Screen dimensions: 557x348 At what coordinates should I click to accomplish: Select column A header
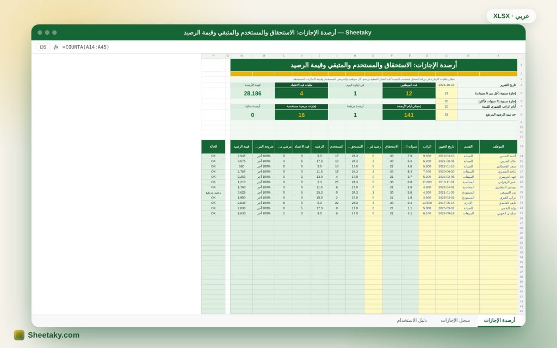click(498, 56)
